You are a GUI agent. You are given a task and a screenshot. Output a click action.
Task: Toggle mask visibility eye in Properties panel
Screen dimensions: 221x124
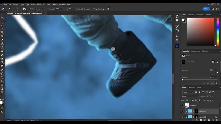212,83
